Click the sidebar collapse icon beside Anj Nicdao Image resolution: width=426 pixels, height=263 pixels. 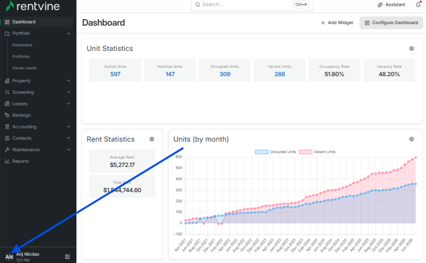coord(67,257)
